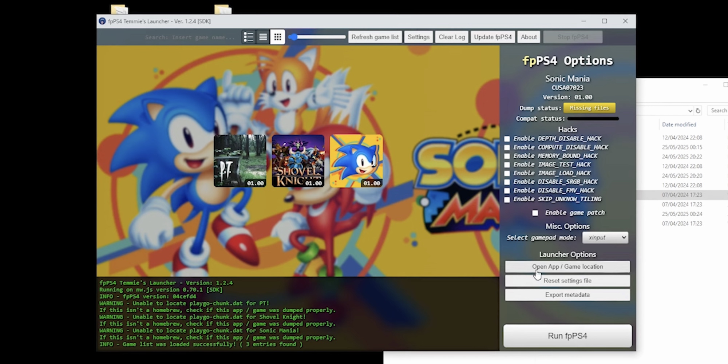Click the fpPS4 launcher title bar icon
Viewport: 728px width, 364px height.
102,21
